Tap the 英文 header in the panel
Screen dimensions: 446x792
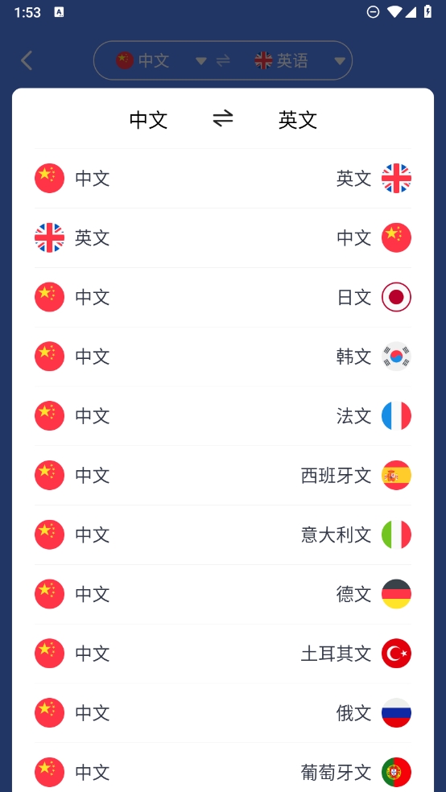298,120
